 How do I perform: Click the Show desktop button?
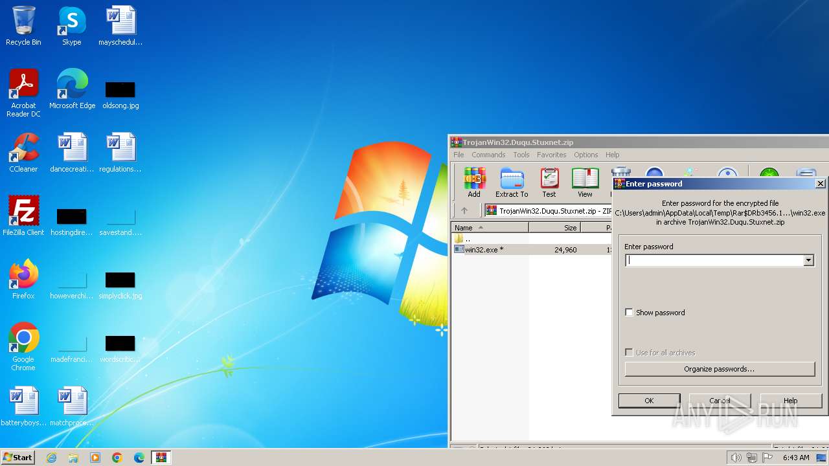(x=821, y=458)
